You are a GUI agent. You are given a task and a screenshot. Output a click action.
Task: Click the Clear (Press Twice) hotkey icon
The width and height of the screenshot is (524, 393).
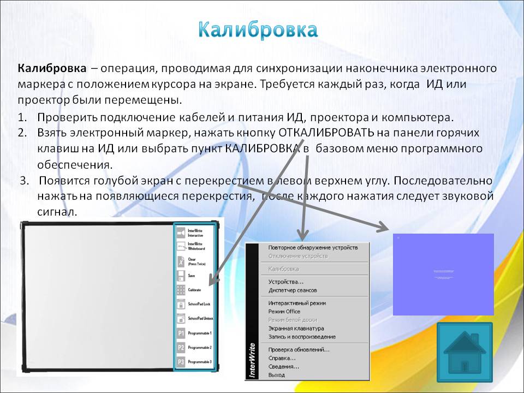(181, 261)
